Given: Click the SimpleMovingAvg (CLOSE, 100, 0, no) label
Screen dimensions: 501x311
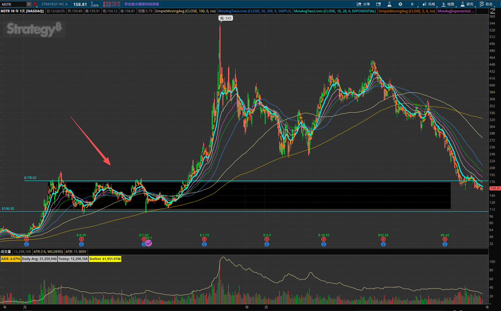Looking at the screenshot, I should [x=185, y=11].
